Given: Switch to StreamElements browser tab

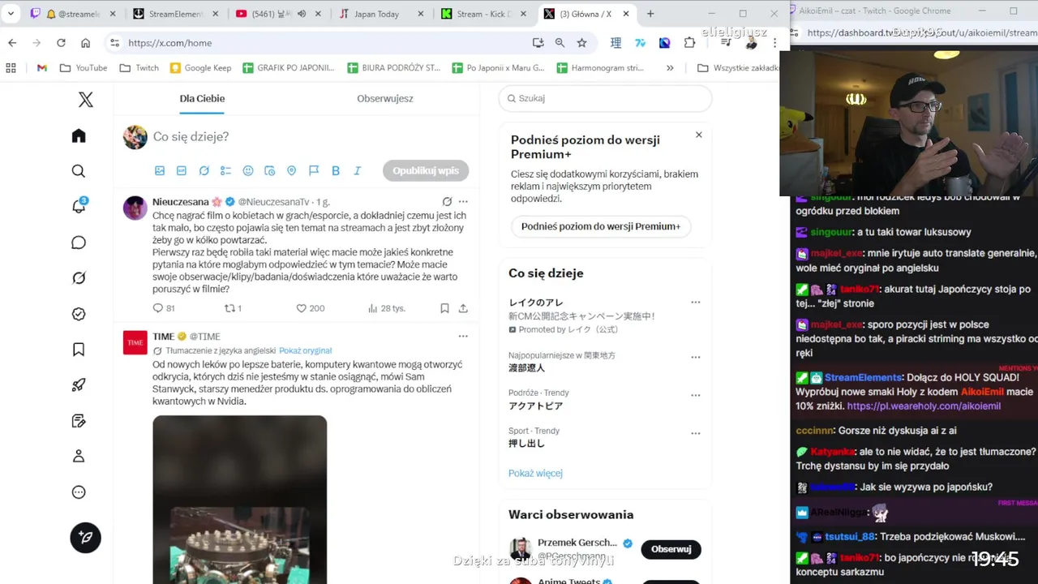Looking at the screenshot, I should point(175,14).
